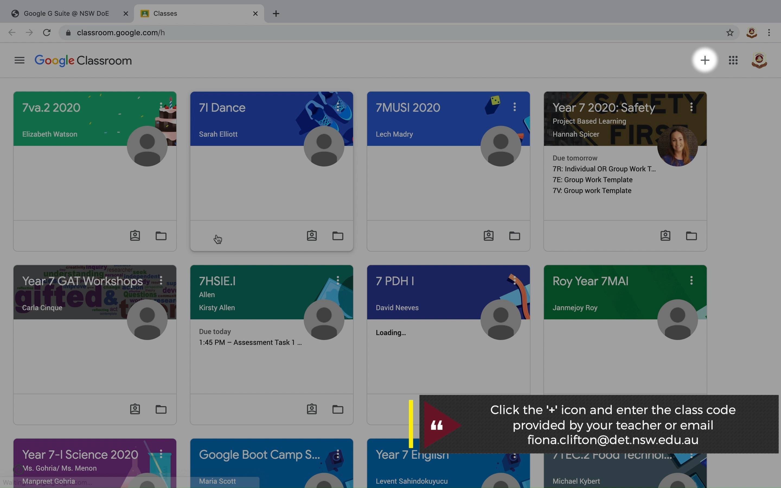Switch to the Google G Suite @ NSW DoE tab
781x488 pixels.
click(66, 14)
